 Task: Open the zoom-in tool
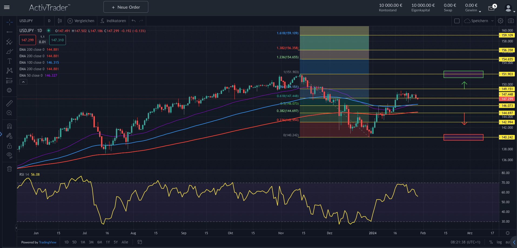[9, 113]
